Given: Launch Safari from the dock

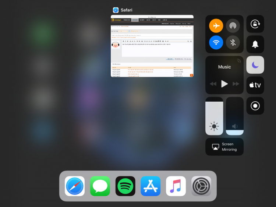Looking at the screenshot, I should pos(75,186).
